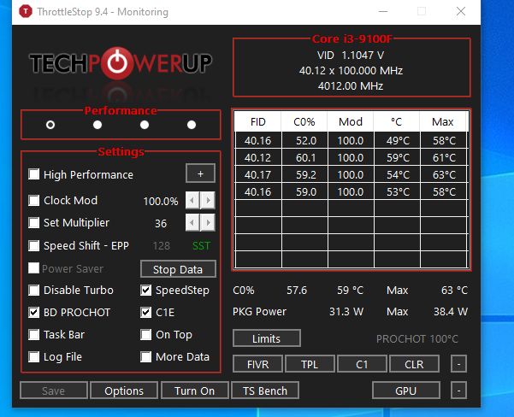Open the TPL power limits window

click(x=310, y=364)
